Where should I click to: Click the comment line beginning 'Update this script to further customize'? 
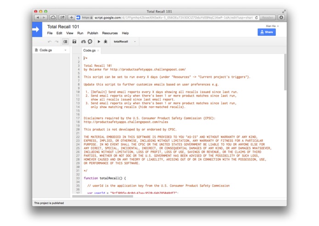(x=151, y=84)
